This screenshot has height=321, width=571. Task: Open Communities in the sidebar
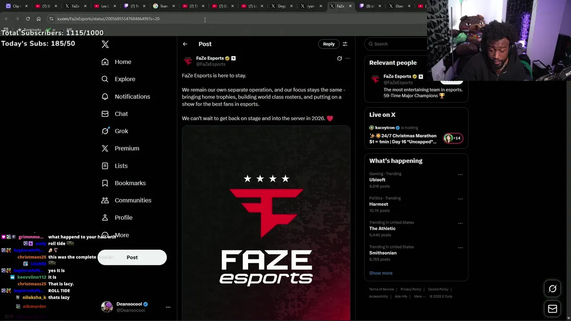[126, 201]
